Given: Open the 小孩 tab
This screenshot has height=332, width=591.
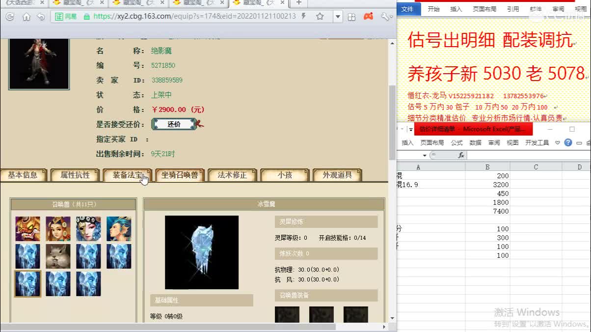Looking at the screenshot, I should [x=285, y=175].
